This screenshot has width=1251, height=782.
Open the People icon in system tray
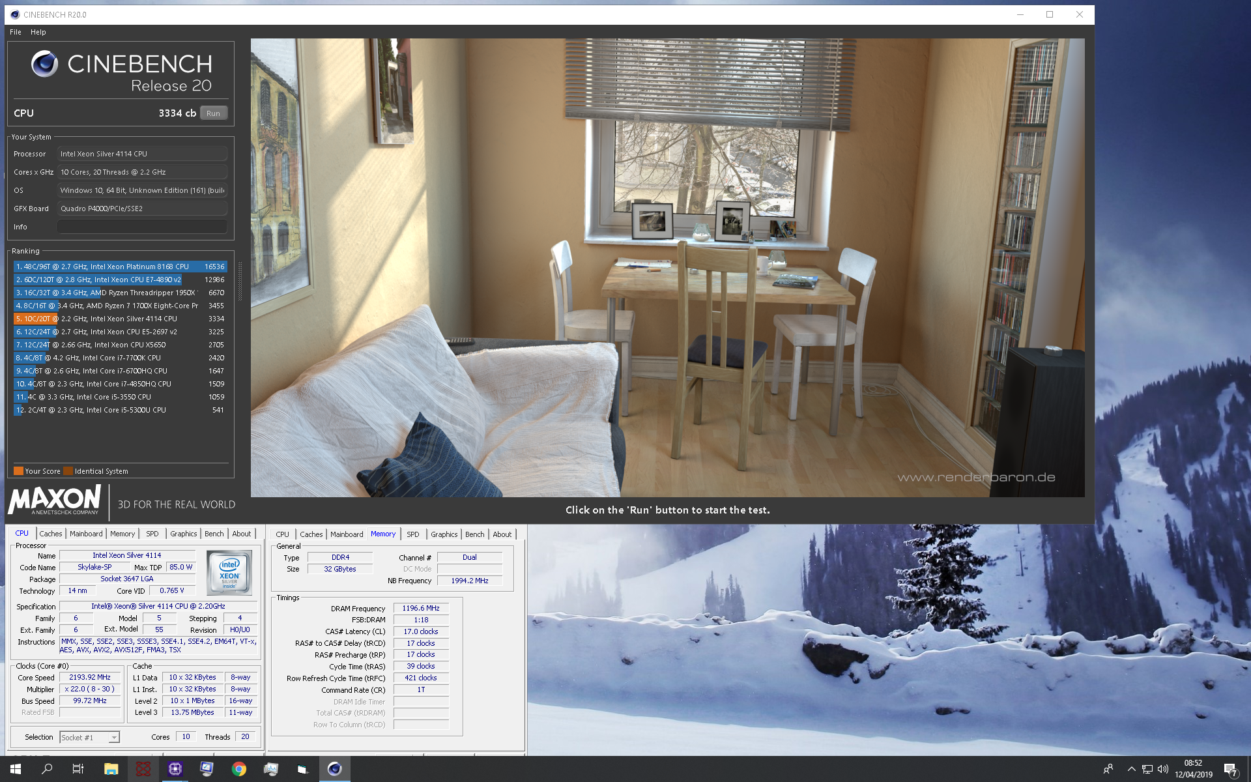click(x=1108, y=769)
